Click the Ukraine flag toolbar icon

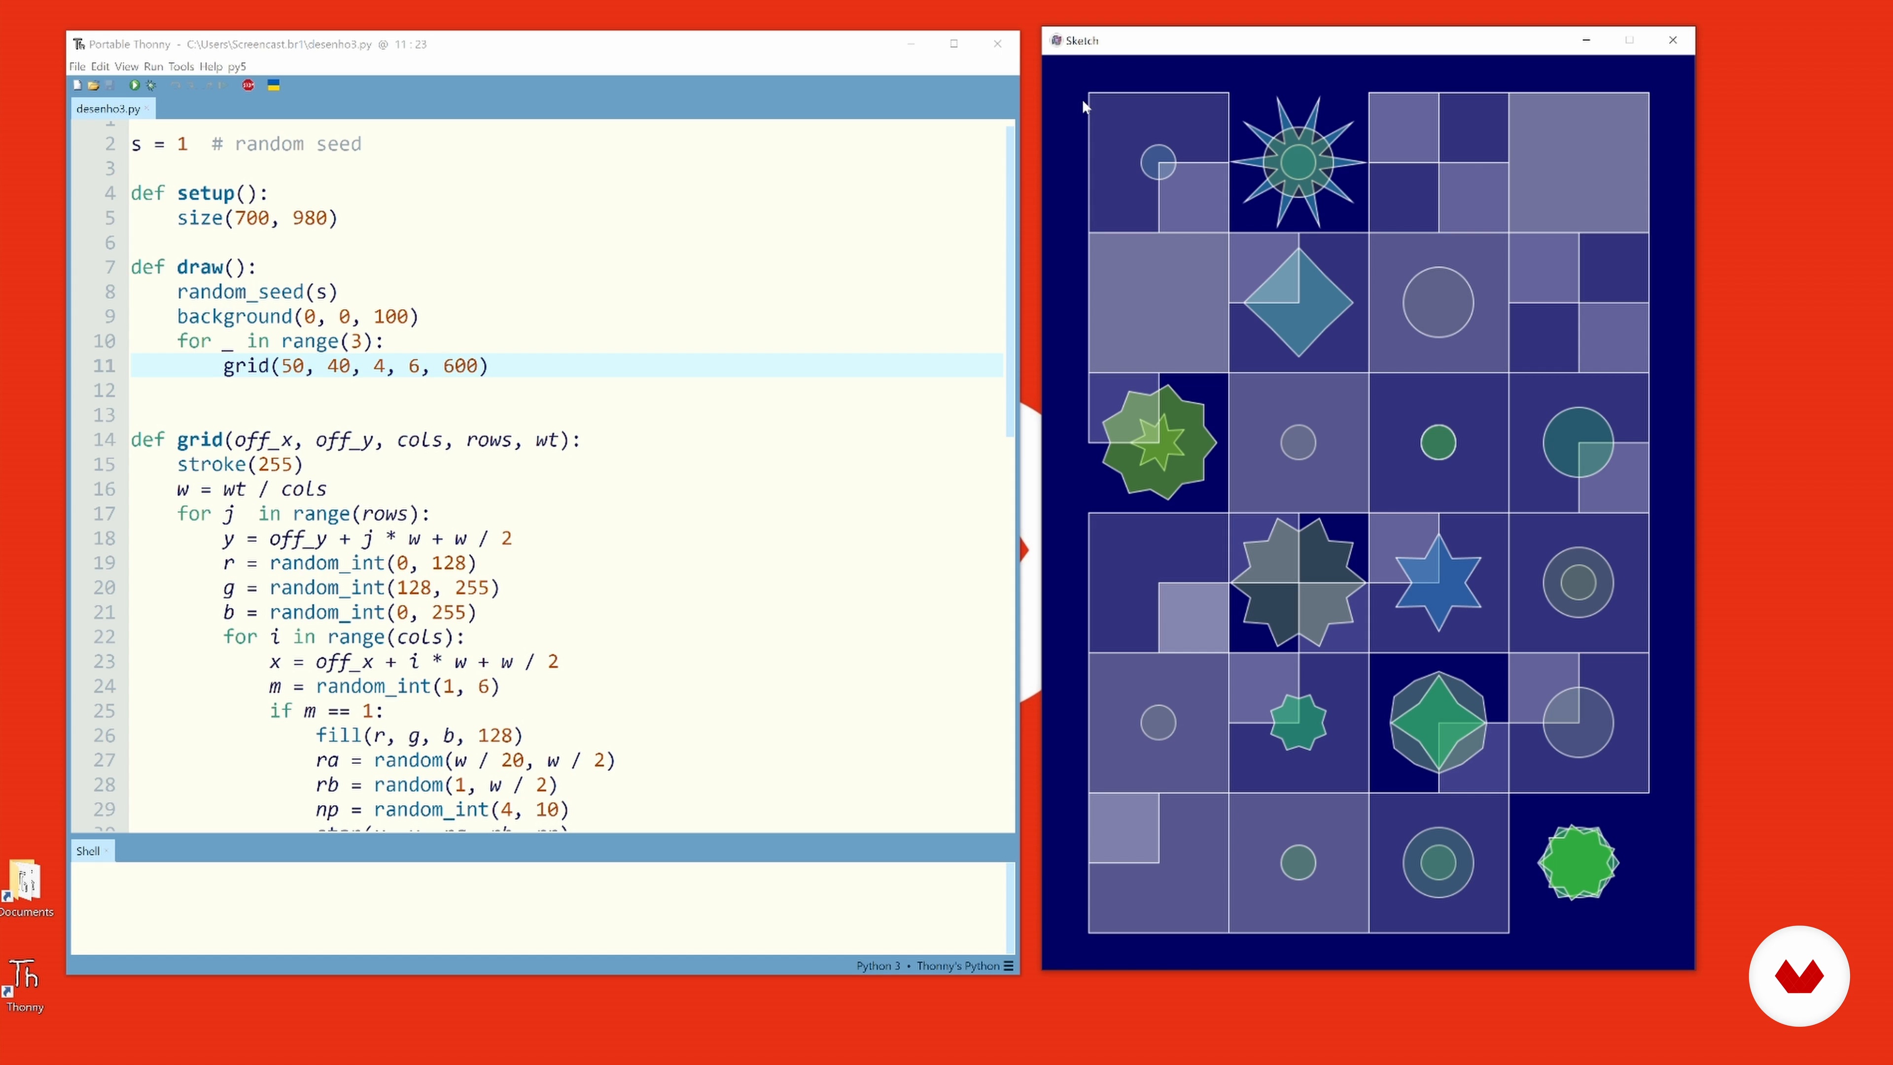pyautogui.click(x=274, y=85)
